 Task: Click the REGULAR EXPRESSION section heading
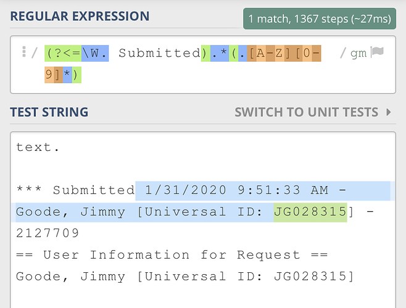tap(80, 16)
